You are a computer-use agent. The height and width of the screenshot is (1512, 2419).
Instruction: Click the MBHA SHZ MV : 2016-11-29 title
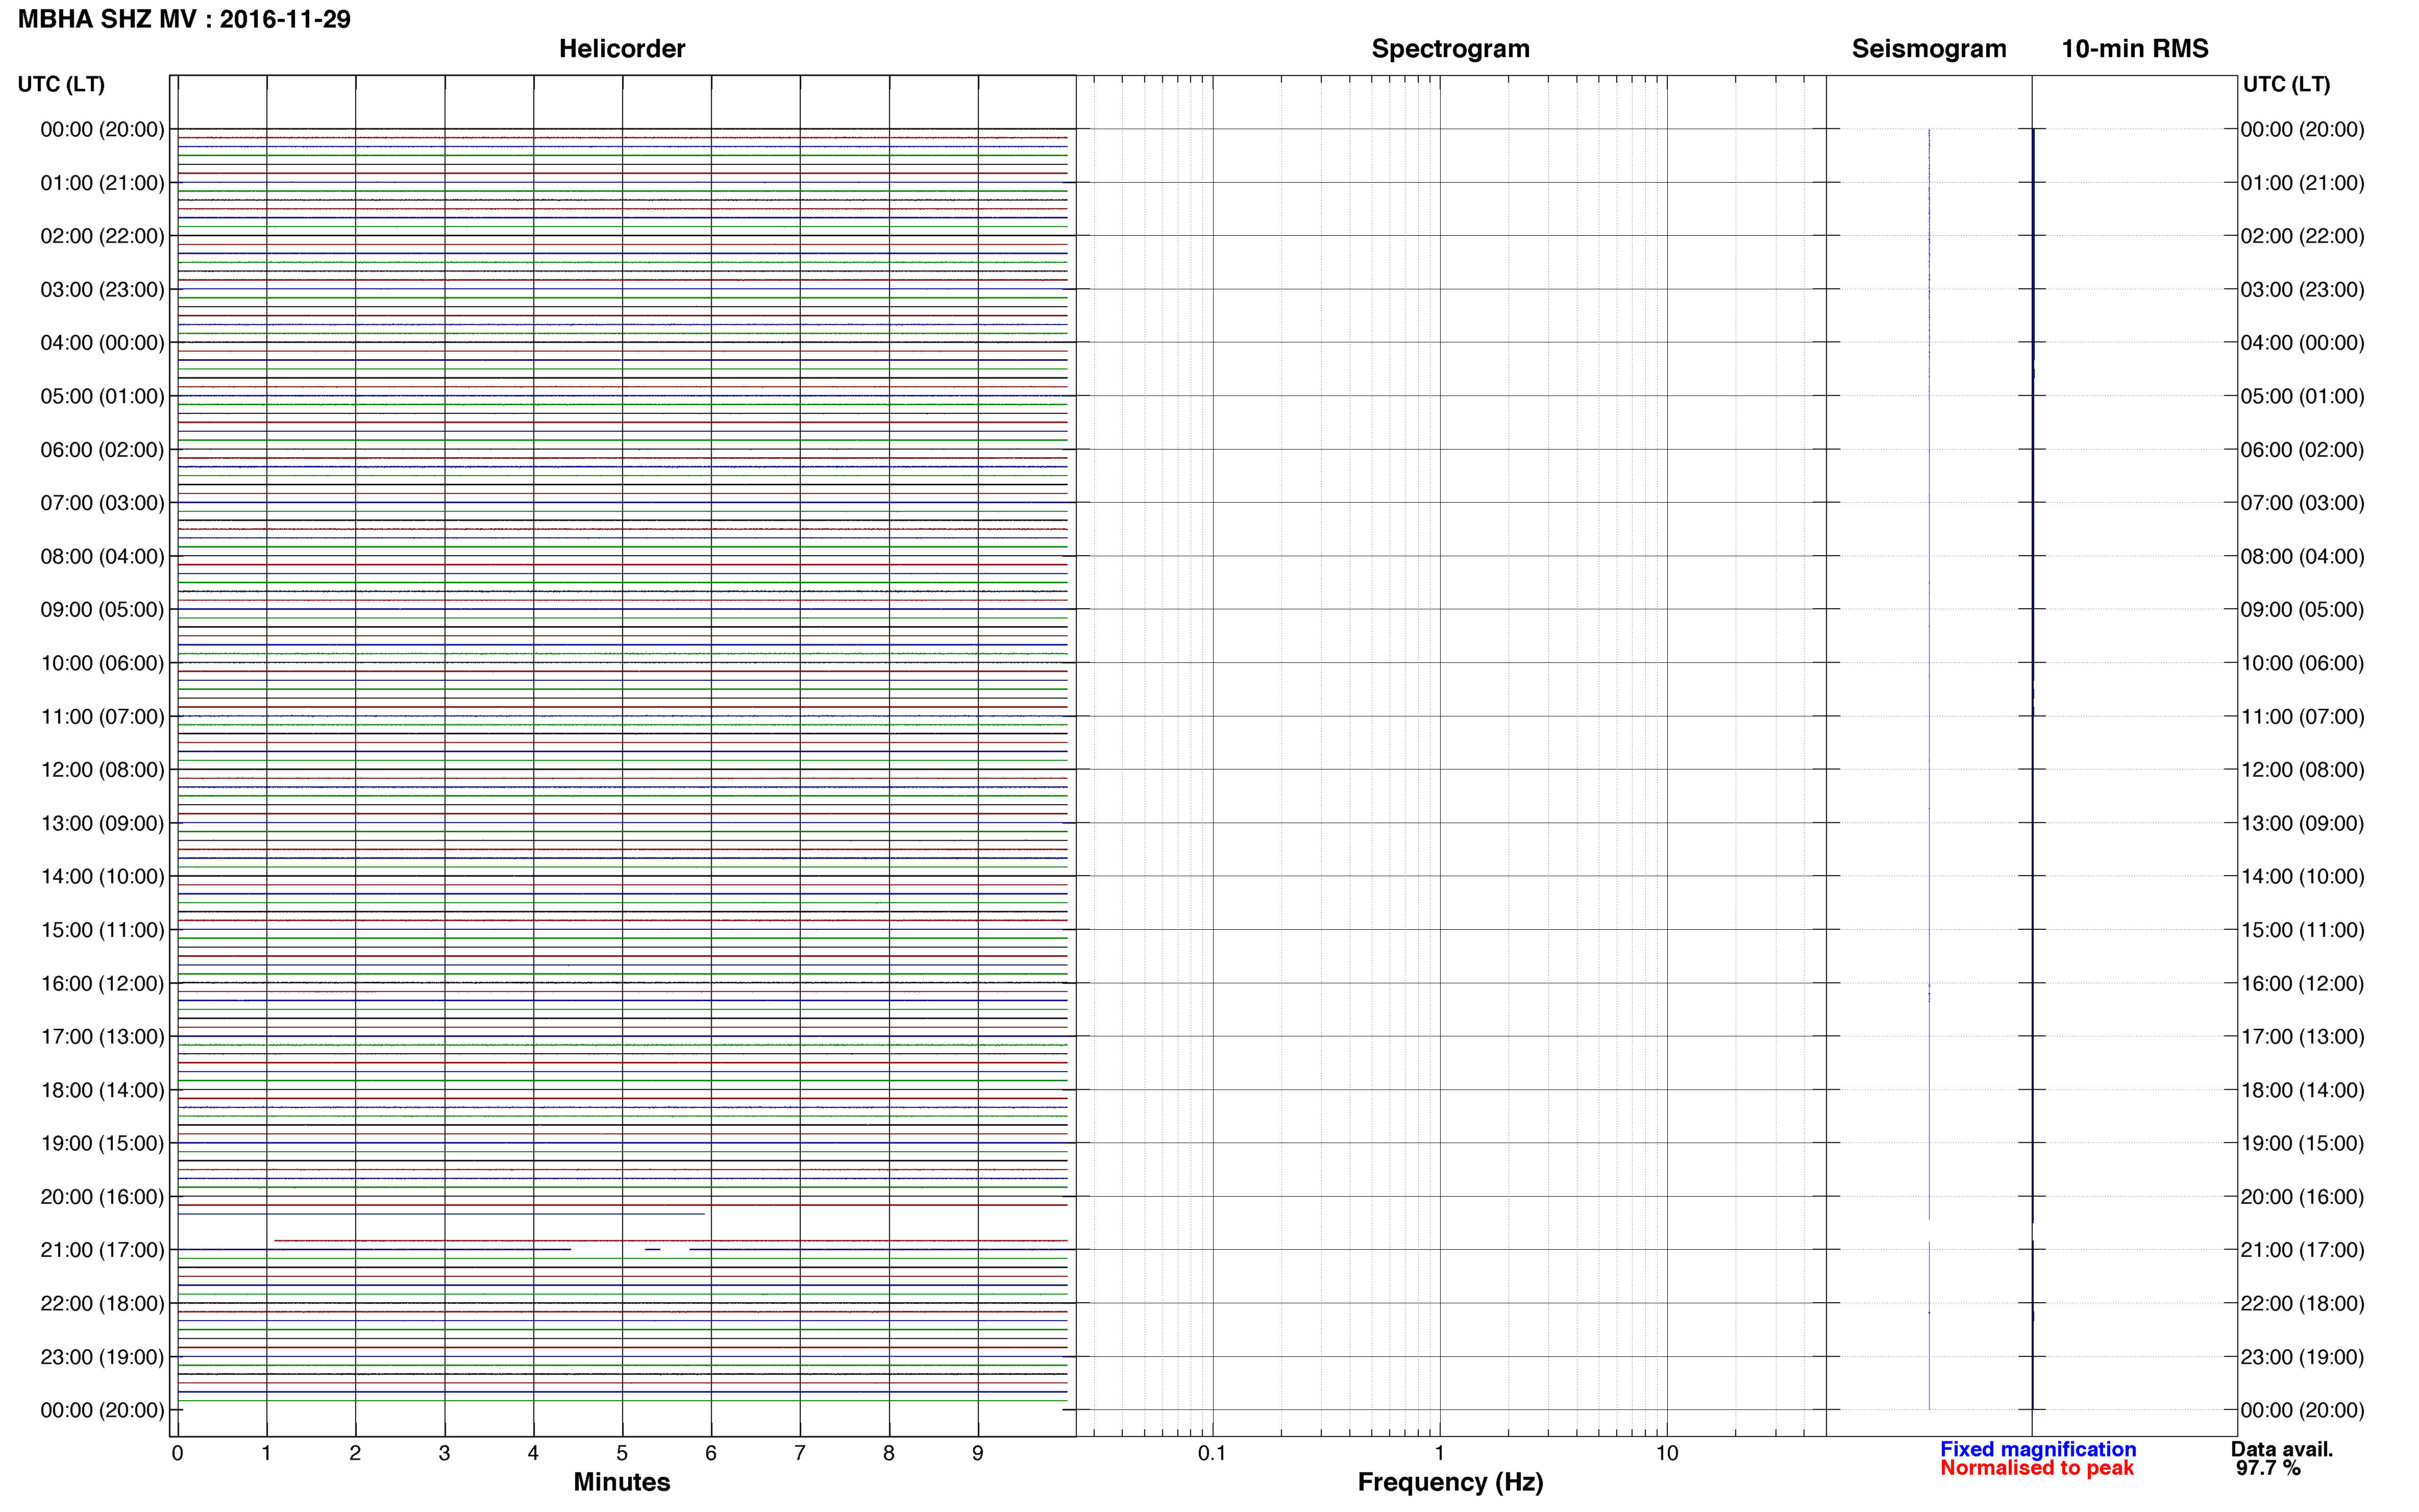click(x=185, y=19)
